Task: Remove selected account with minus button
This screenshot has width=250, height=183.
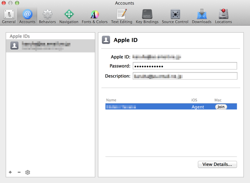Action: 19,172
